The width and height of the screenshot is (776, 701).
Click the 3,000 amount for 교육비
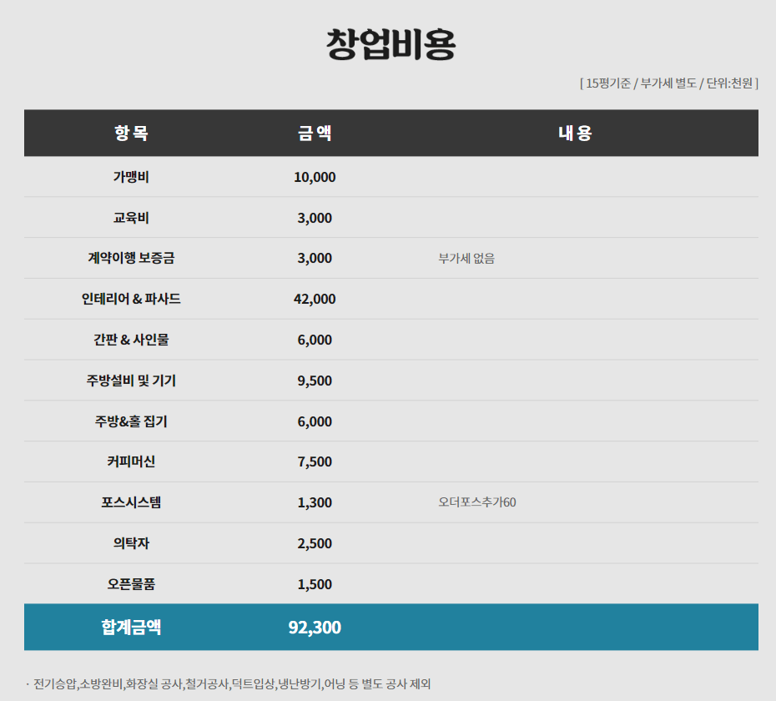315,218
